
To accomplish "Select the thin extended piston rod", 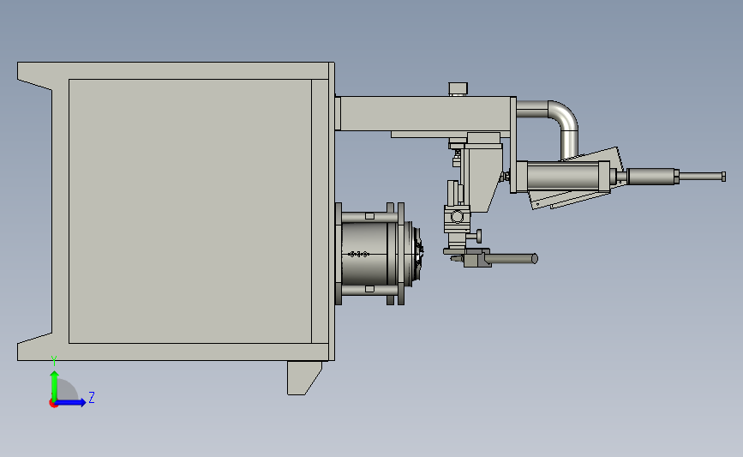I will tap(701, 177).
